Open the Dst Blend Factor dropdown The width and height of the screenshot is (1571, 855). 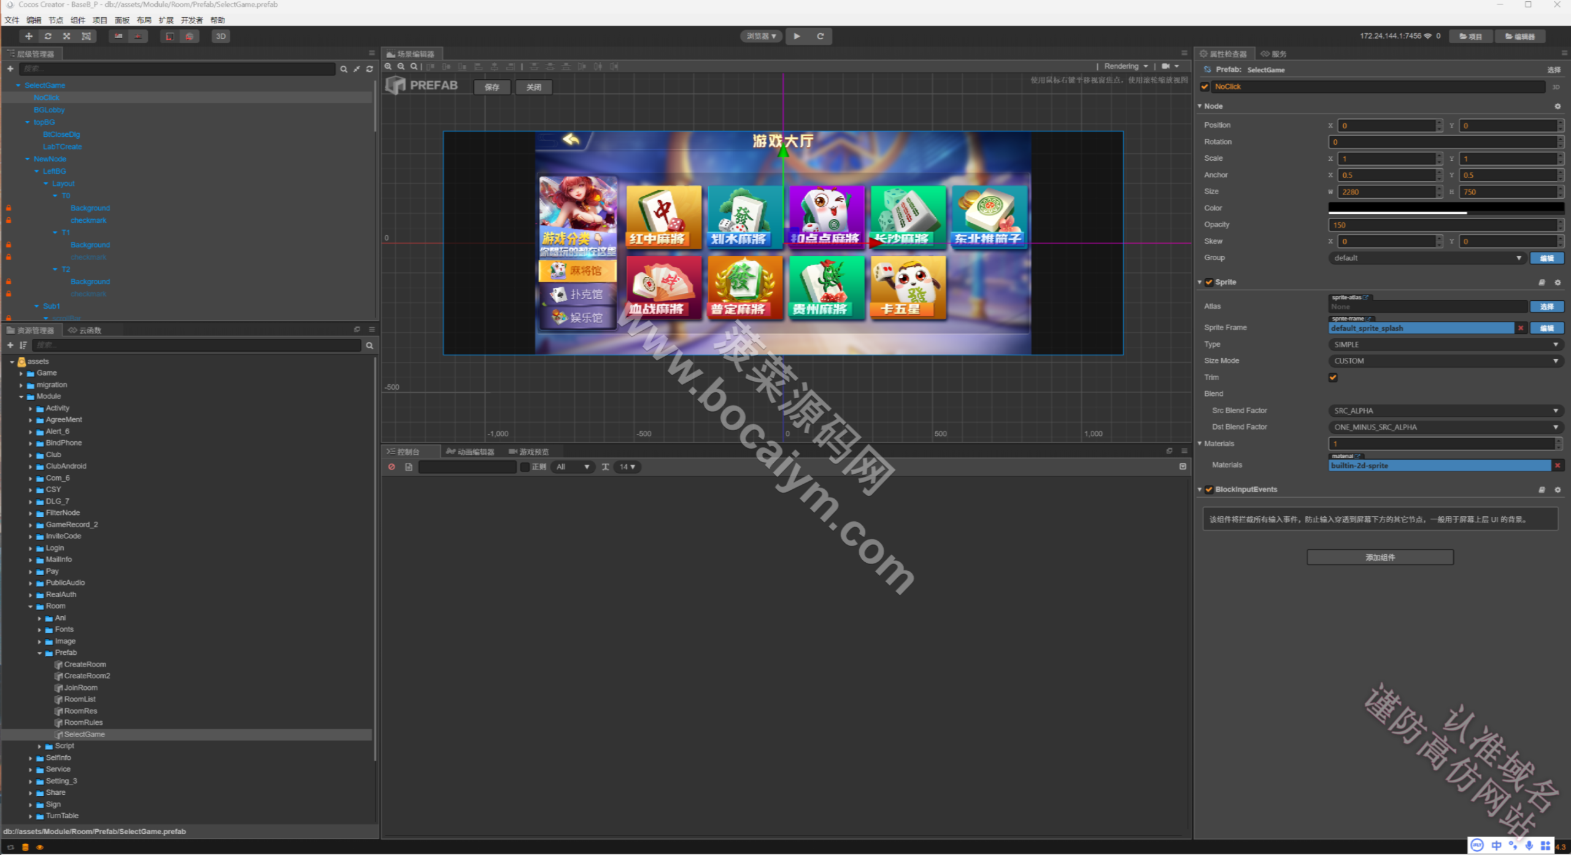coord(1445,427)
